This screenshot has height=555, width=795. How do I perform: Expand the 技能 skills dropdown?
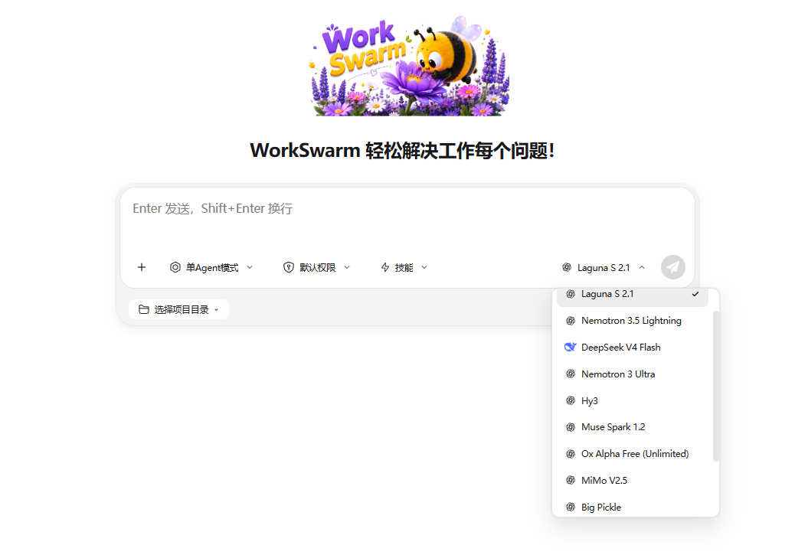pos(404,267)
